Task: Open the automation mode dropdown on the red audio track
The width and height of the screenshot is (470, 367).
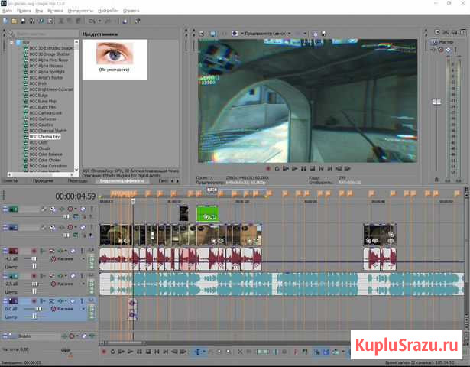Action: [x=83, y=258]
